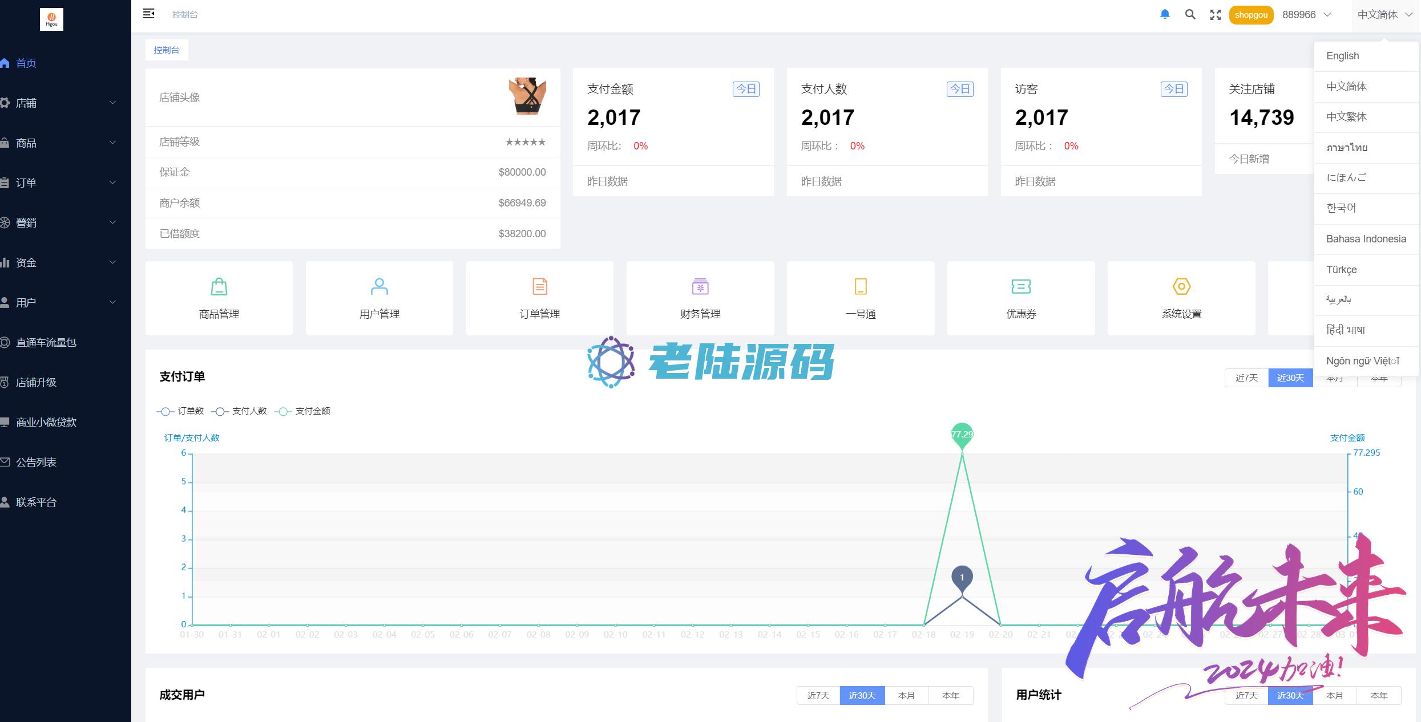Toggle fullscreen mode icon

[1215, 15]
